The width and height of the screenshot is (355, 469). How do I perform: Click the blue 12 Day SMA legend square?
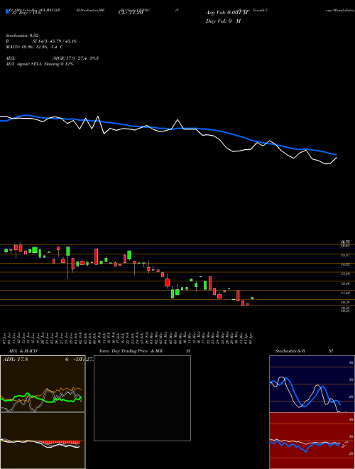click(x=8, y=12)
